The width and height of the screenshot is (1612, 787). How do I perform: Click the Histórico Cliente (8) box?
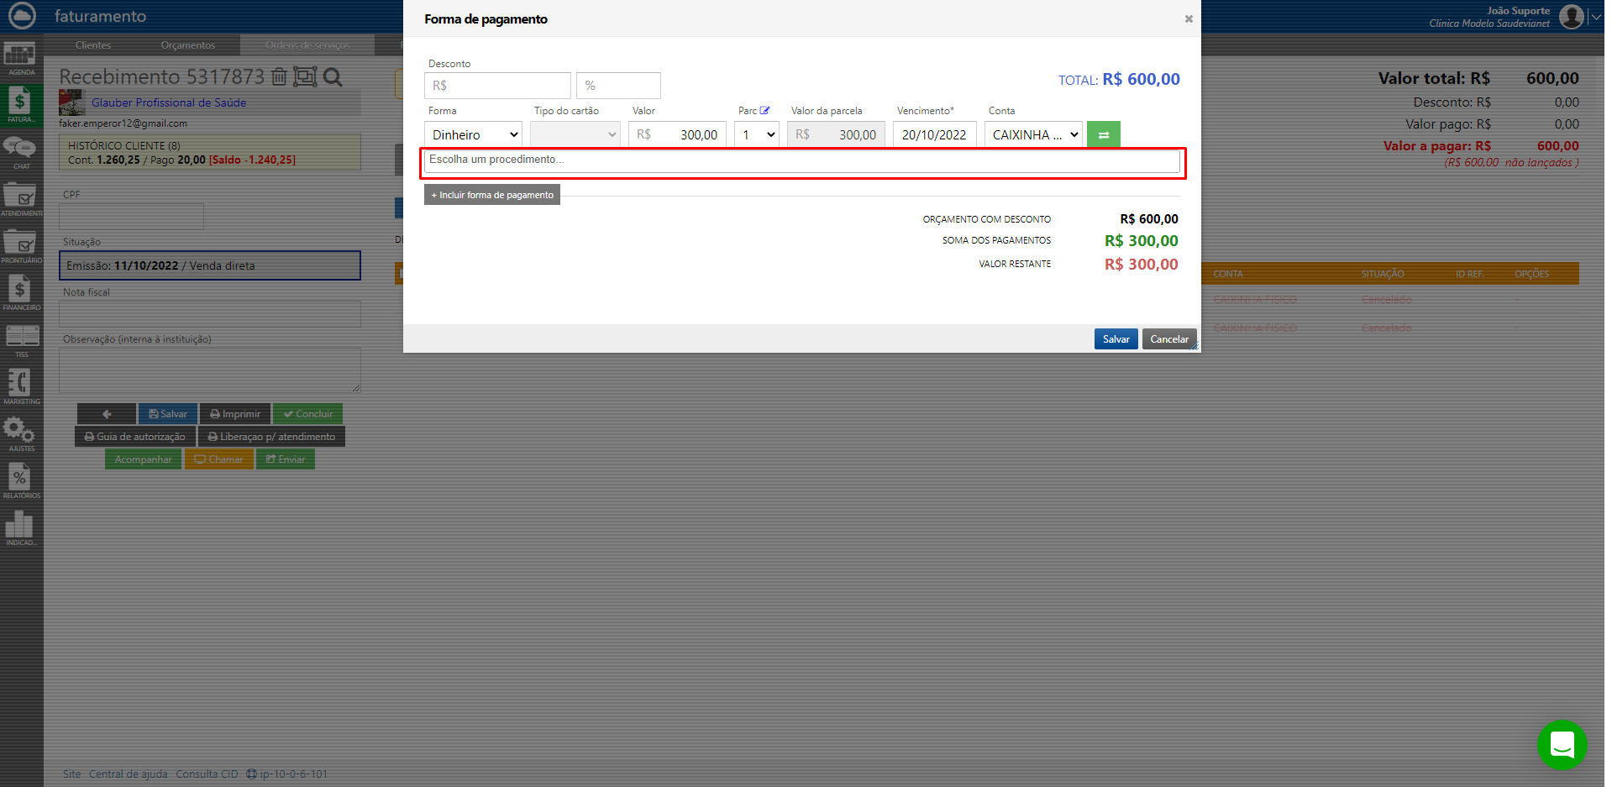[x=210, y=153]
